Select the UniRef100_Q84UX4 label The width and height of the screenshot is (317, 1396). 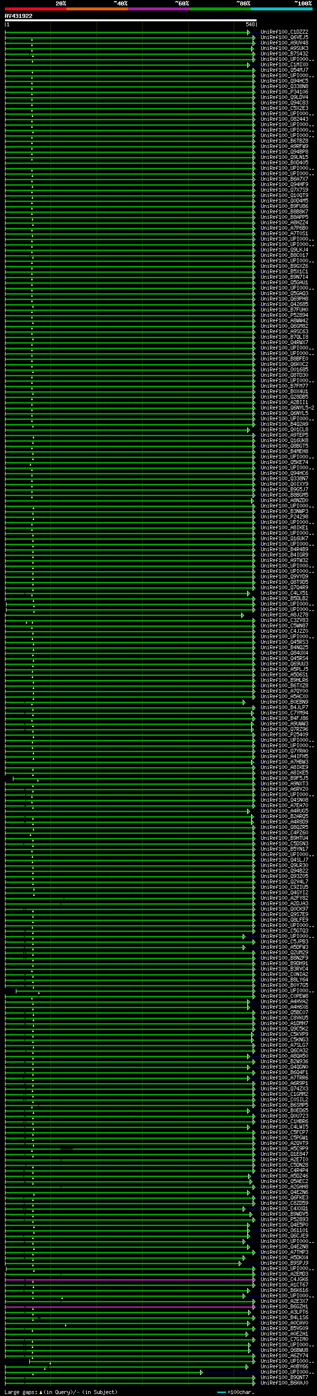284,653
